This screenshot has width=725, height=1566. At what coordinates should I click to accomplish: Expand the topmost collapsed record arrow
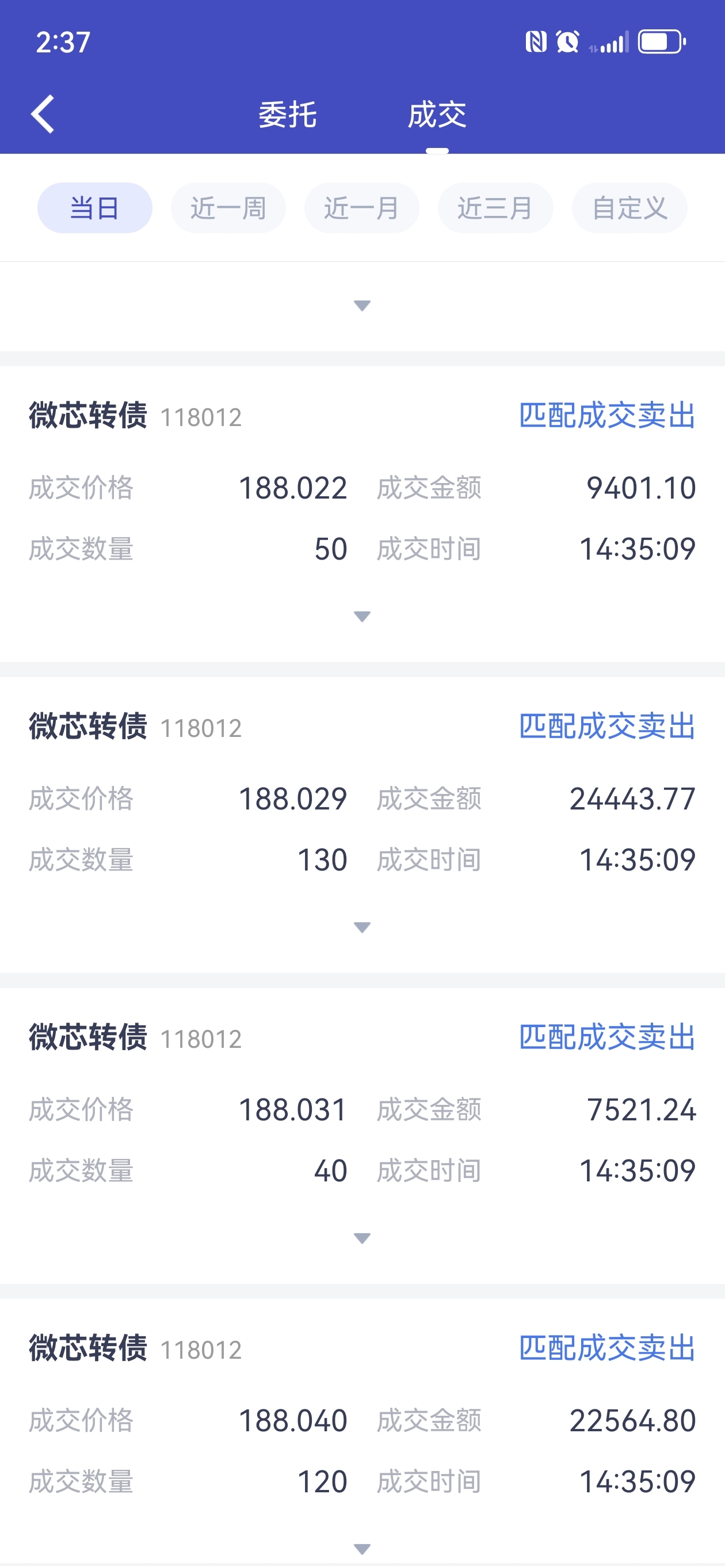tap(362, 305)
